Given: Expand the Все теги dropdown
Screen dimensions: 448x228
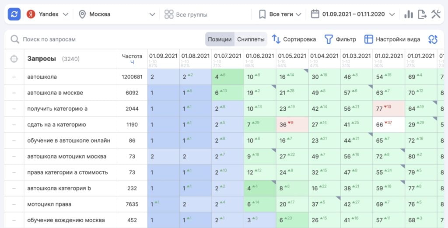Looking at the screenshot, I should point(280,14).
